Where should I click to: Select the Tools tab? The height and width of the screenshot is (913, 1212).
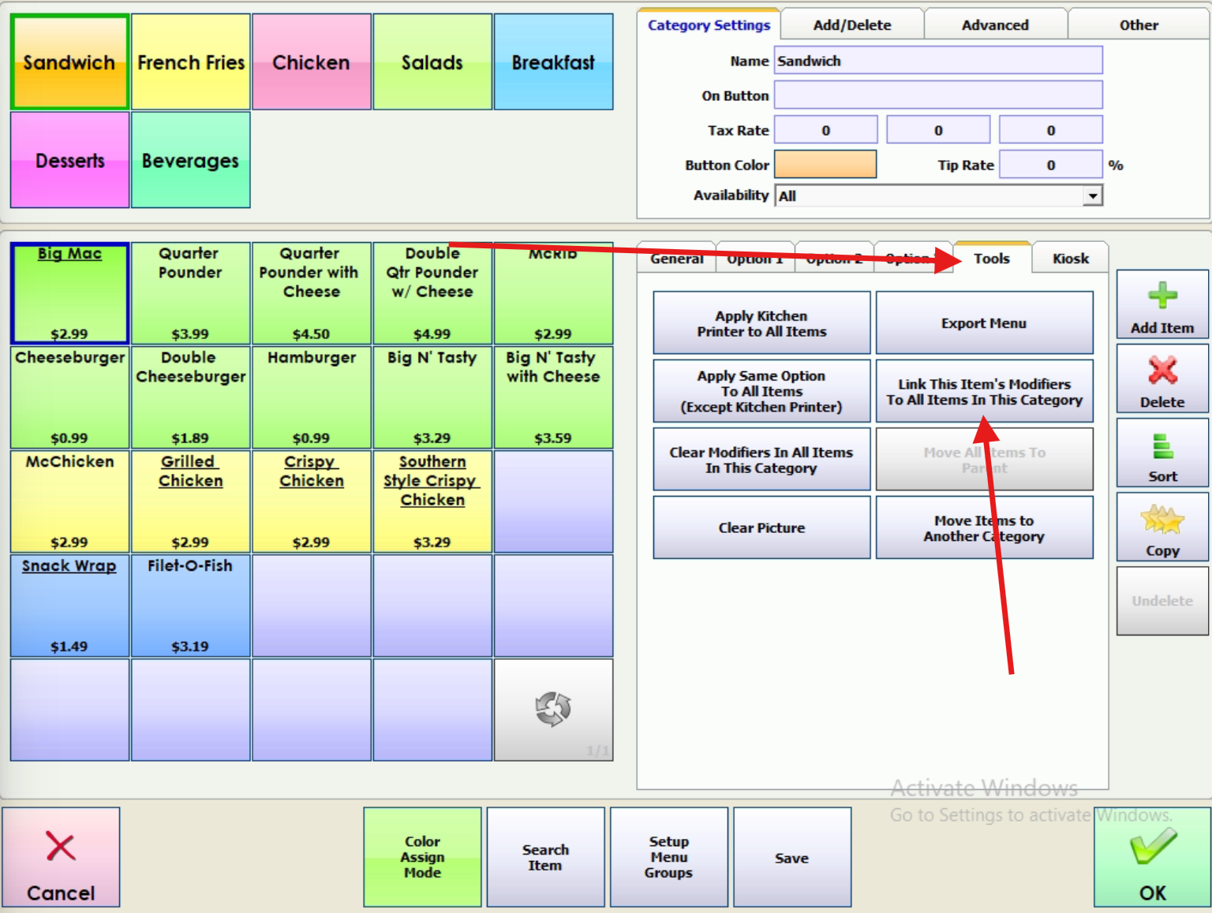tap(992, 258)
